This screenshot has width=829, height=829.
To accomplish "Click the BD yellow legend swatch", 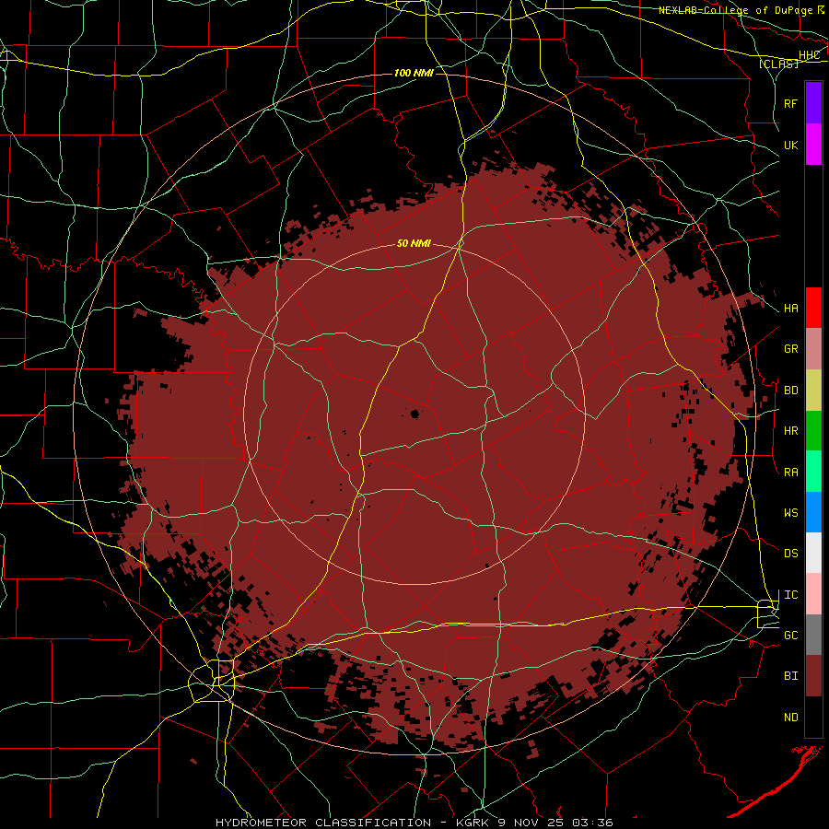I will pos(813,390).
